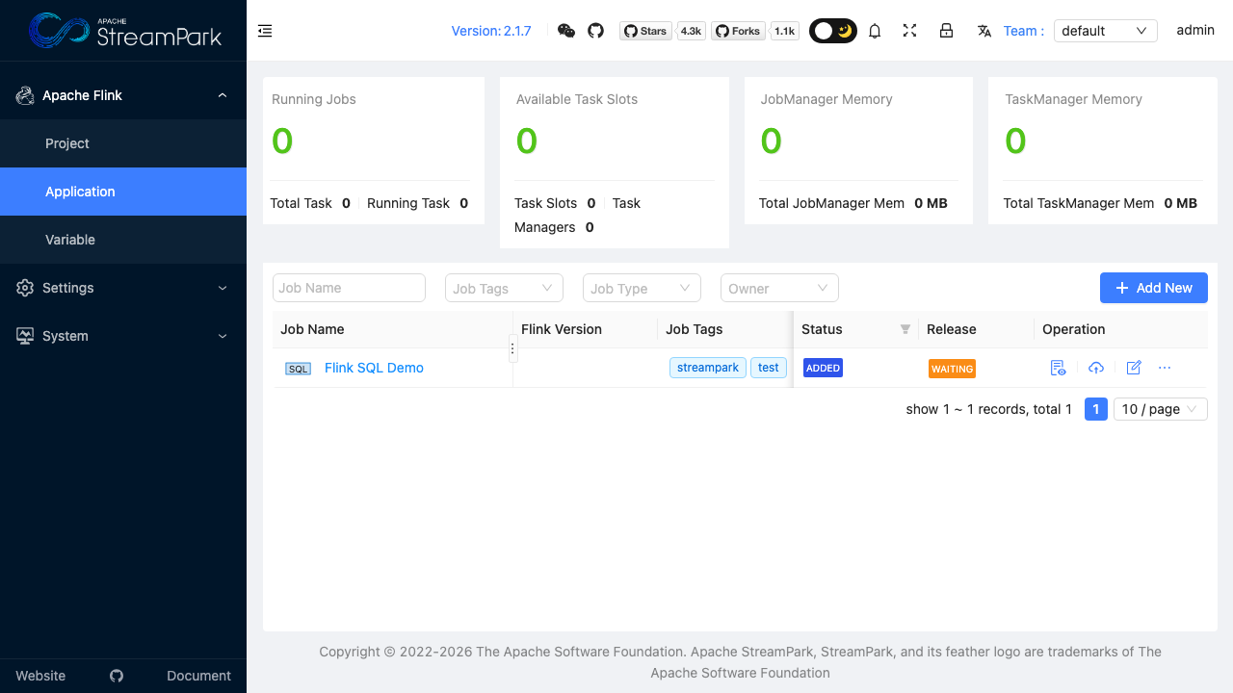Click the GitHub icon in sidebar footer

117,676
